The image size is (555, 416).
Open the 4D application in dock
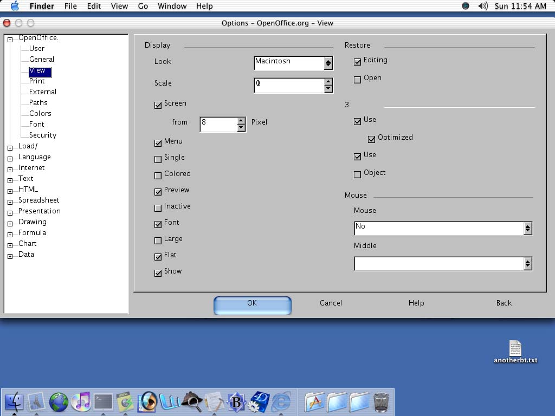coord(259,402)
